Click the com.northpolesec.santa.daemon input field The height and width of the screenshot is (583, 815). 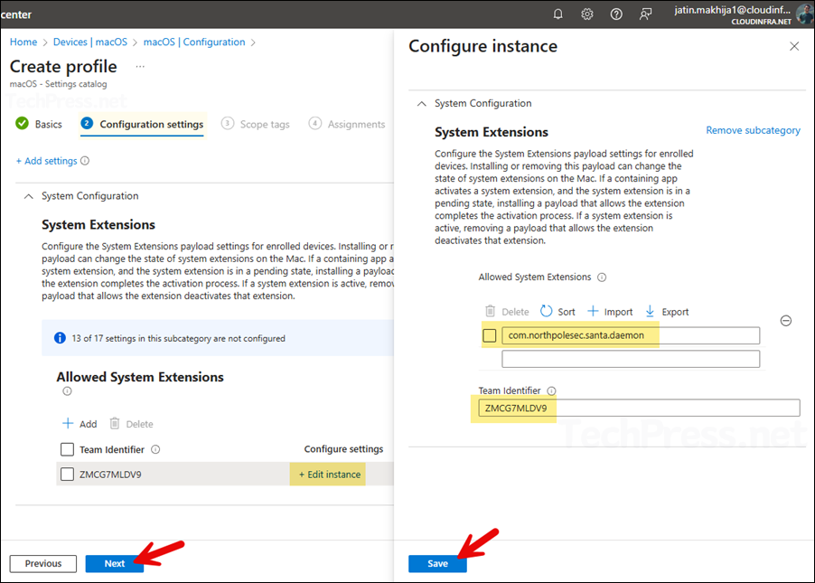click(631, 335)
